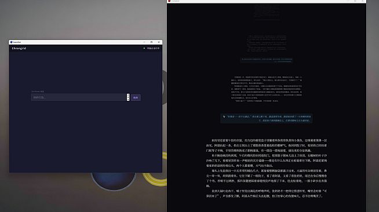Click the down arrow on input stepper
Viewport: 379px width, 212px height.
pyautogui.click(x=128, y=99)
